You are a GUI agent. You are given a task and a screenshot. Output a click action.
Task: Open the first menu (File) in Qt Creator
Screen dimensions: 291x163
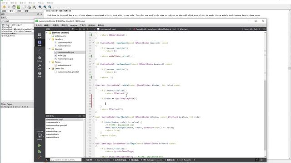[x=38, y=25]
